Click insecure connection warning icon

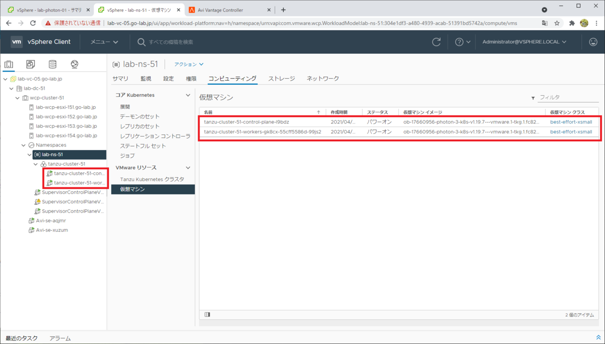pyautogui.click(x=48, y=23)
